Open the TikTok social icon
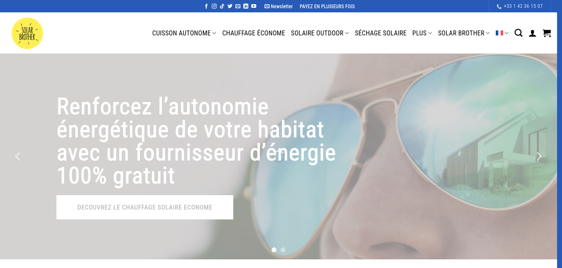Image resolution: width=562 pixels, height=268 pixels. pyautogui.click(x=222, y=6)
